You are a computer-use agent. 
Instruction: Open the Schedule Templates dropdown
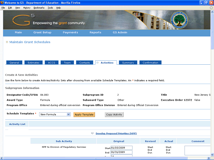pyautogui.click(x=55, y=114)
